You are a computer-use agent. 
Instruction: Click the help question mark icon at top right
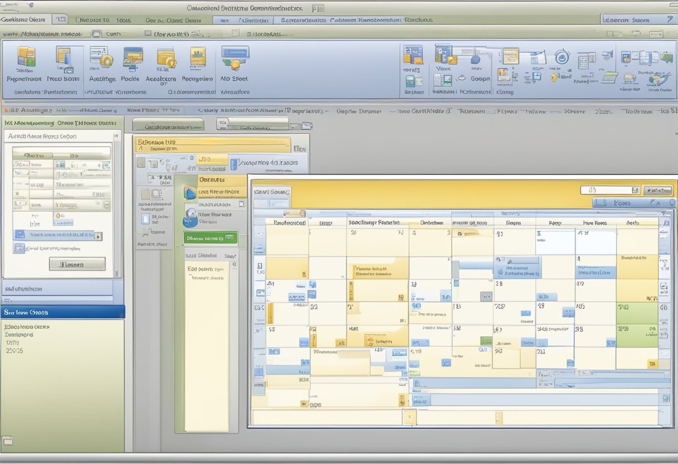click(x=669, y=20)
